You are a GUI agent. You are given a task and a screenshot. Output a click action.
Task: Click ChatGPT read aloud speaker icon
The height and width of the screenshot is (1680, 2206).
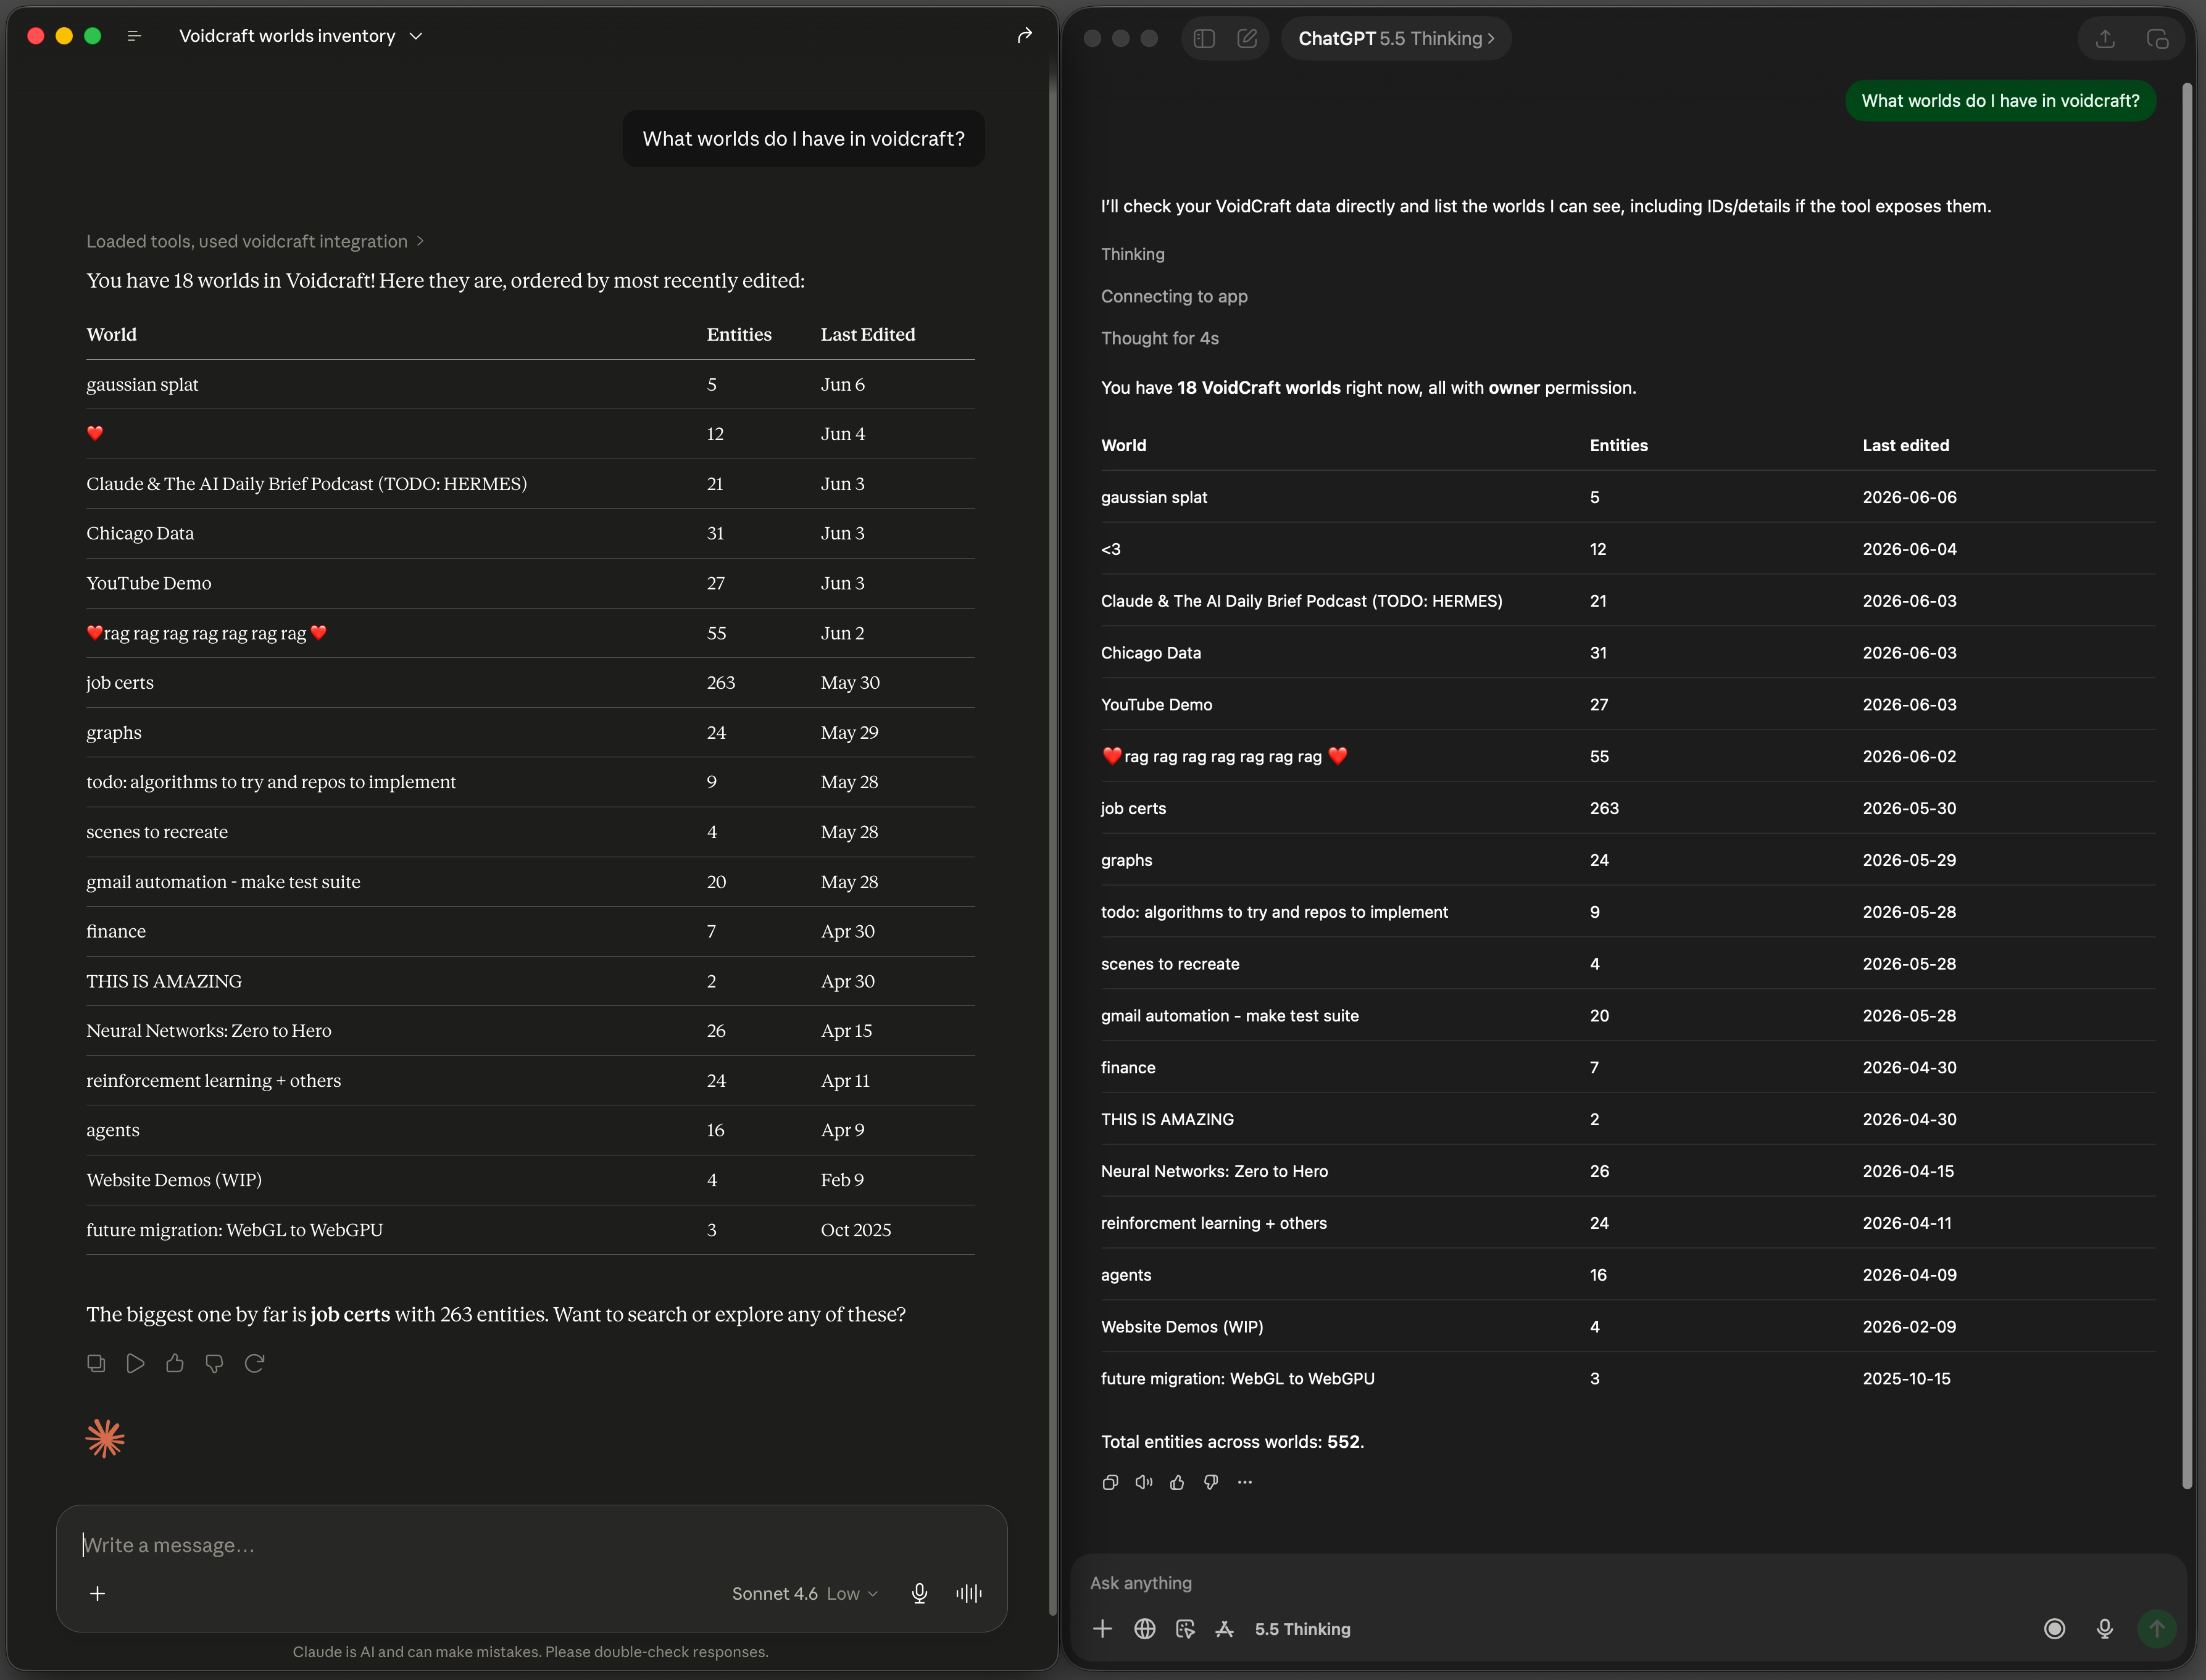point(1144,1482)
